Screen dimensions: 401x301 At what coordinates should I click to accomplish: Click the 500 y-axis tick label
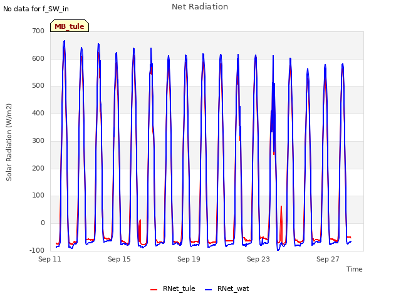(x=38, y=86)
